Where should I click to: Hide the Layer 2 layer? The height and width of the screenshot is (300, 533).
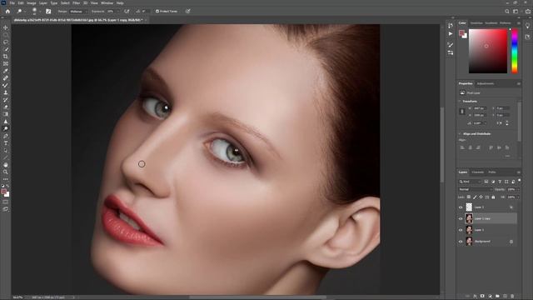461,207
